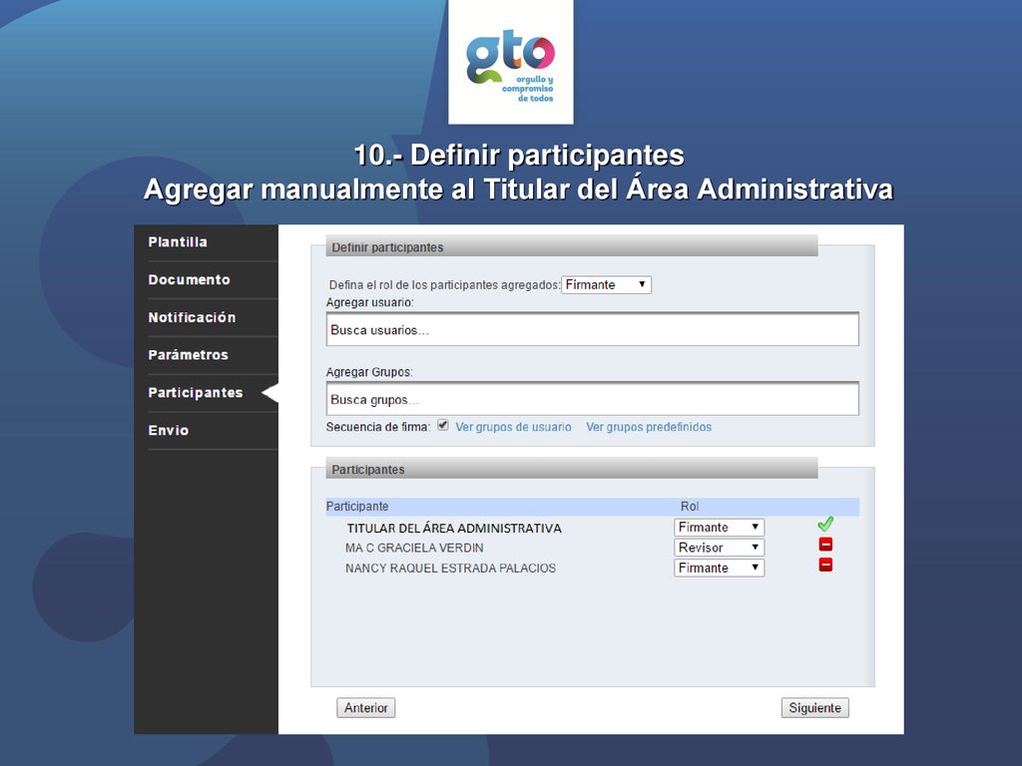
Task: Change the Revisor role for MA C GRACIELA VERDIN
Action: click(x=719, y=548)
